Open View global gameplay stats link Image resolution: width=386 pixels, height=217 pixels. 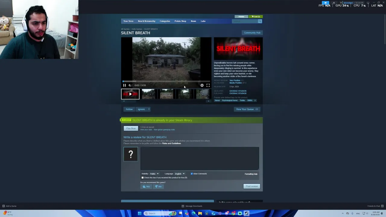coord(164,130)
